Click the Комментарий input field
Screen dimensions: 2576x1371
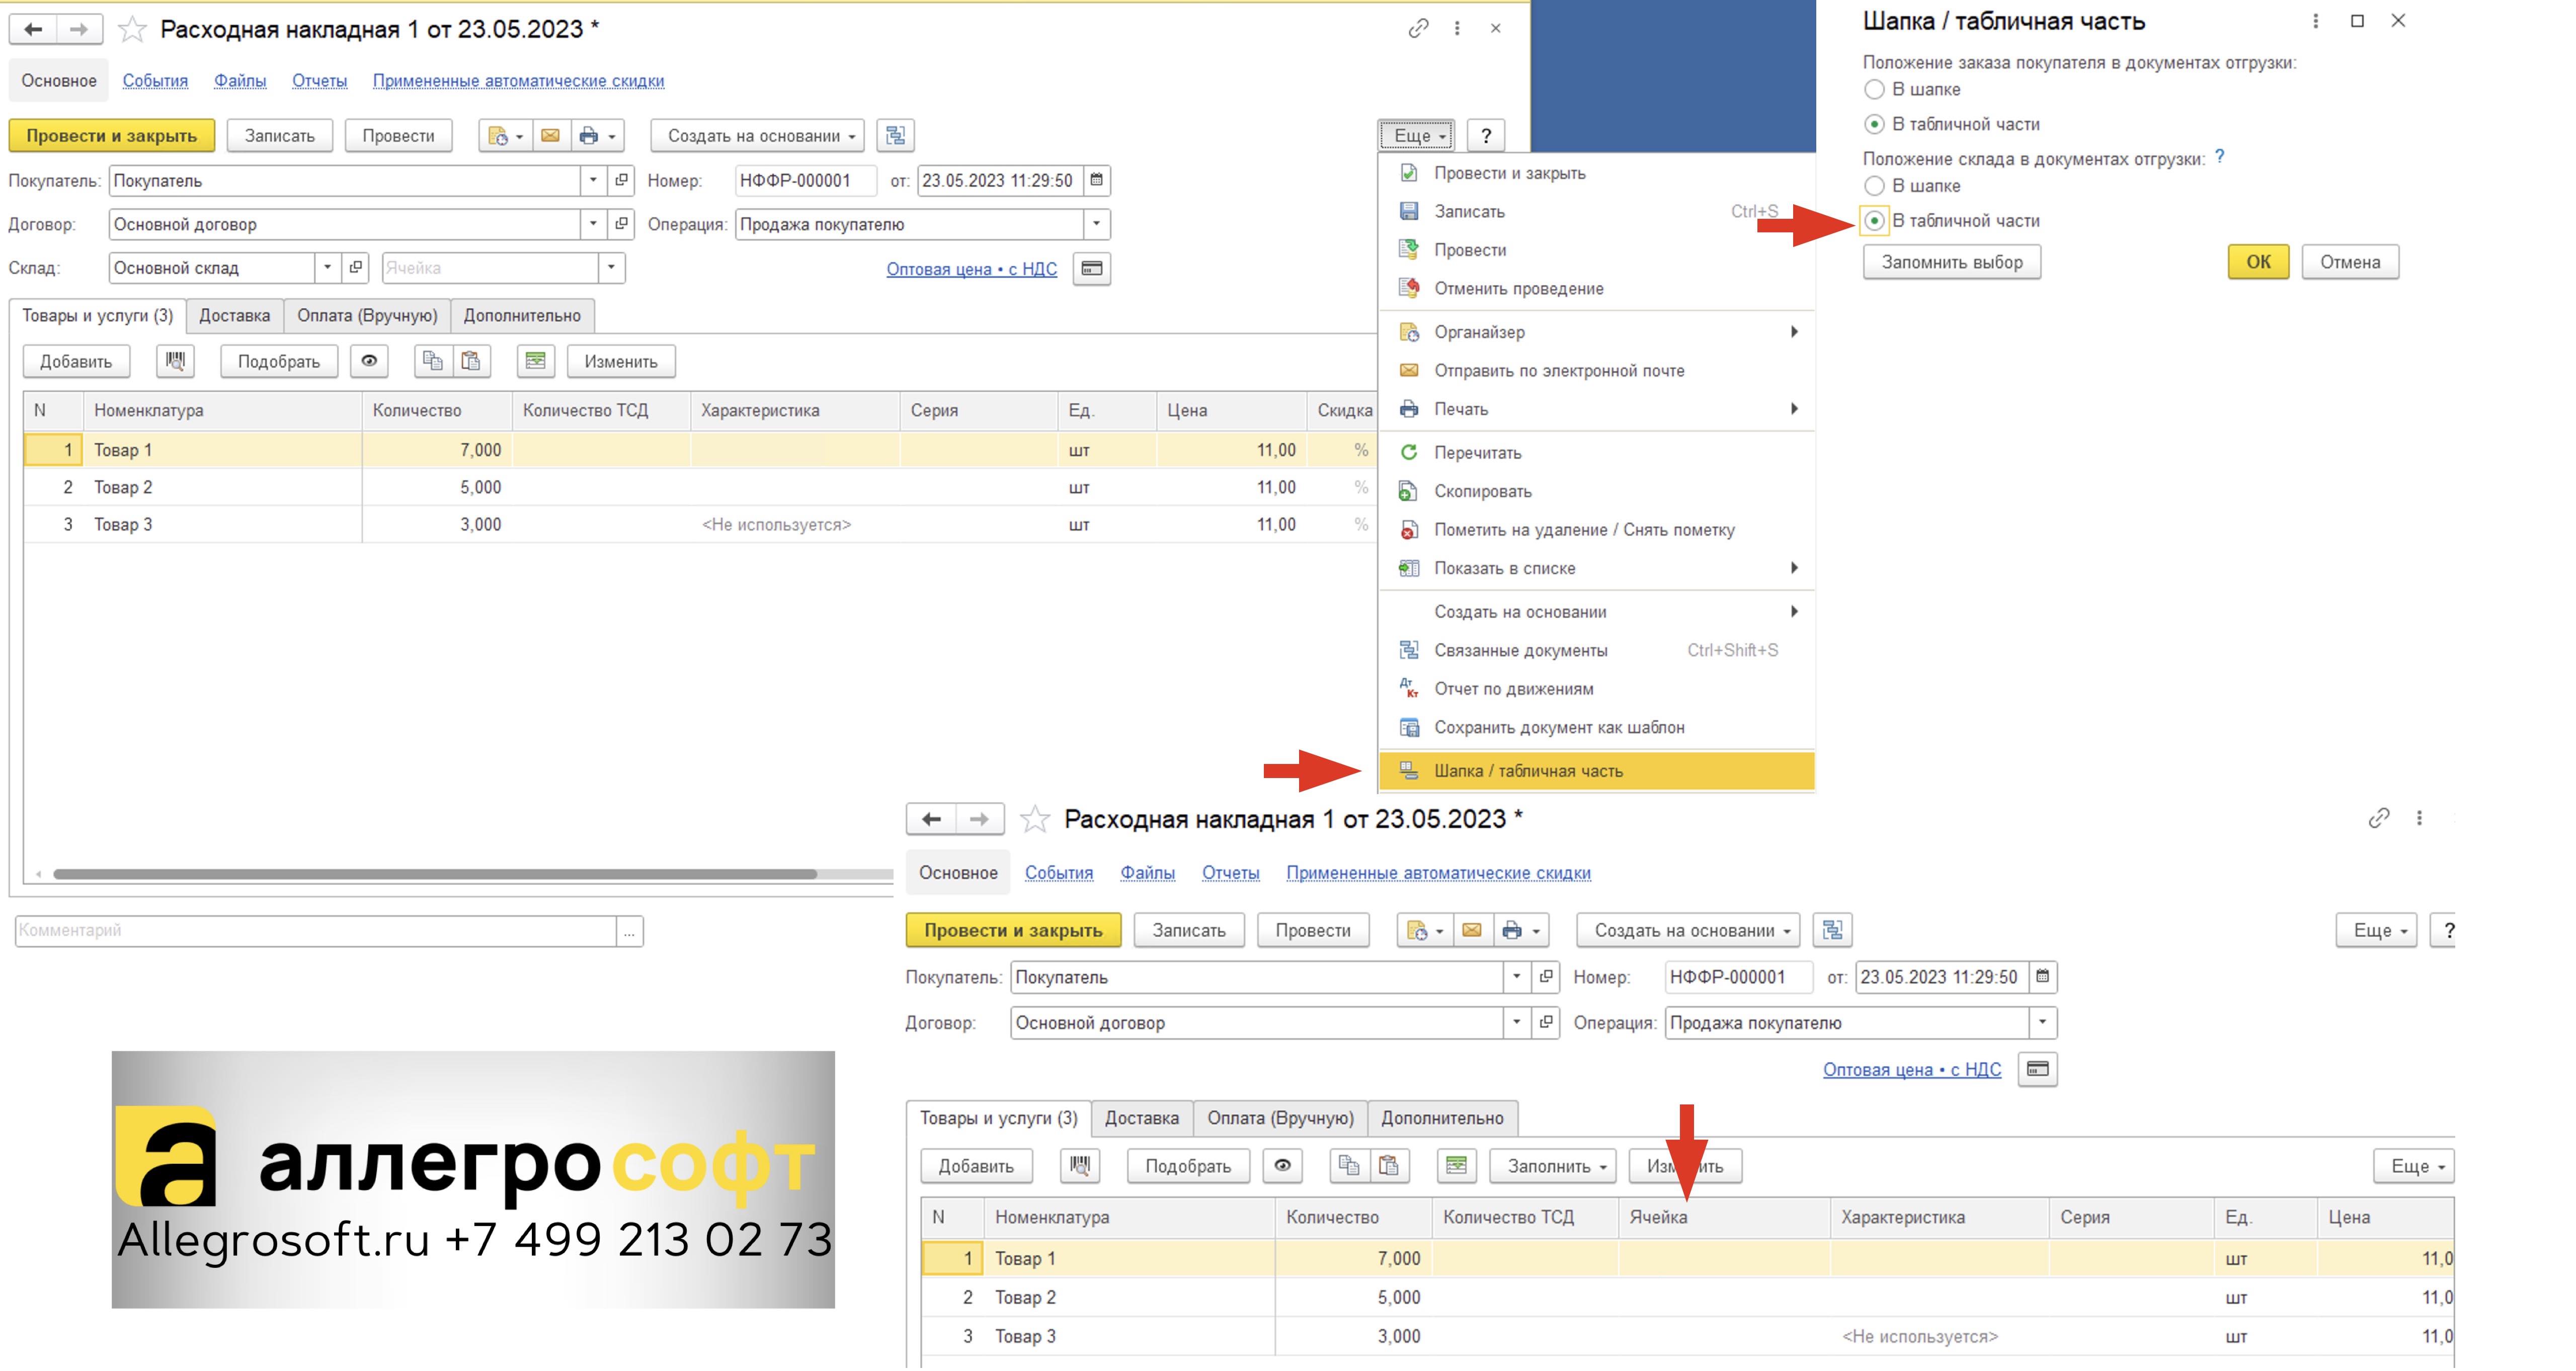click(x=316, y=930)
